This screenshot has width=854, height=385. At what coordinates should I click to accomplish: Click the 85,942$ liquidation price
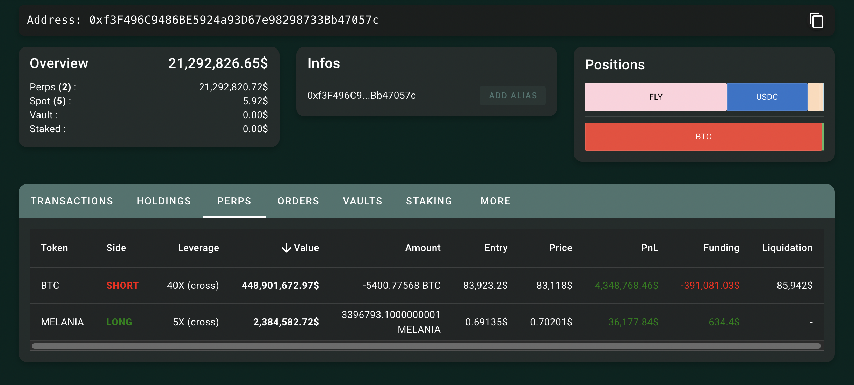point(795,286)
